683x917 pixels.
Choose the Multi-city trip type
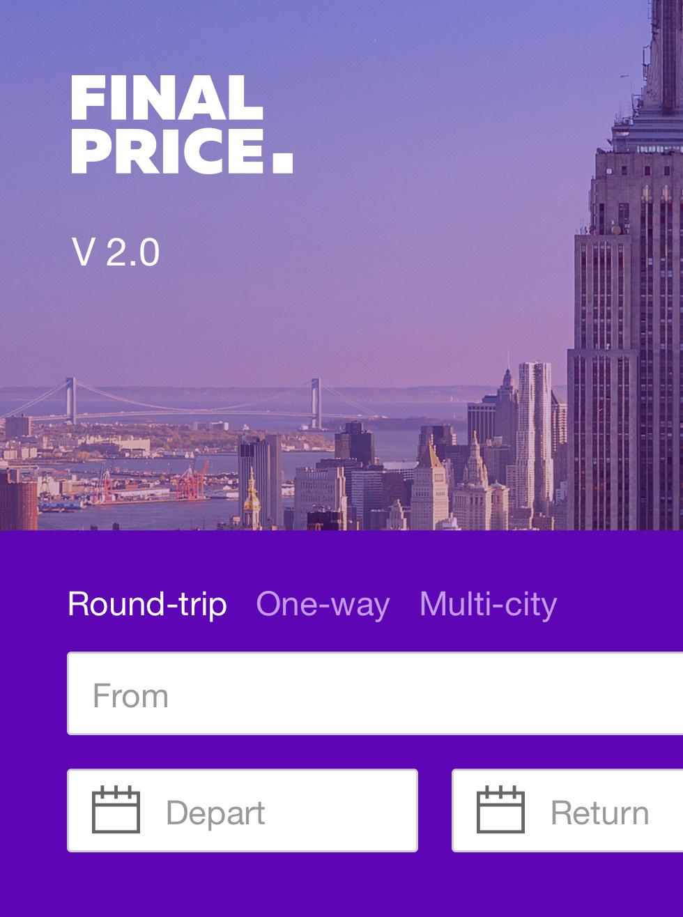[488, 603]
